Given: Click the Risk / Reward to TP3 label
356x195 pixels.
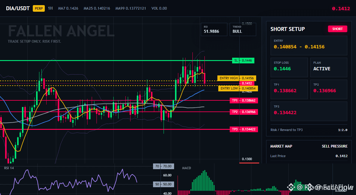Looking at the screenshot, I should click(287, 130).
